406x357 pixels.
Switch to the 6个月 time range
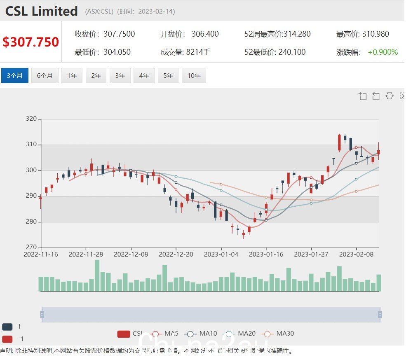click(x=45, y=75)
